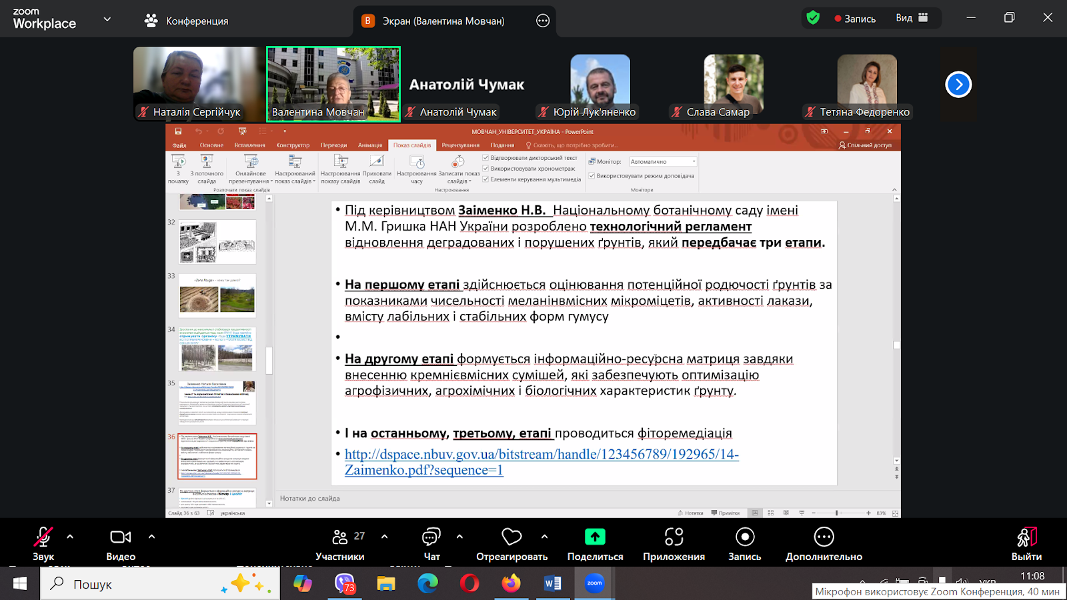This screenshot has height=600, width=1067.
Task: Click Спільний доступ share button in PowerPoint
Action: click(865, 145)
